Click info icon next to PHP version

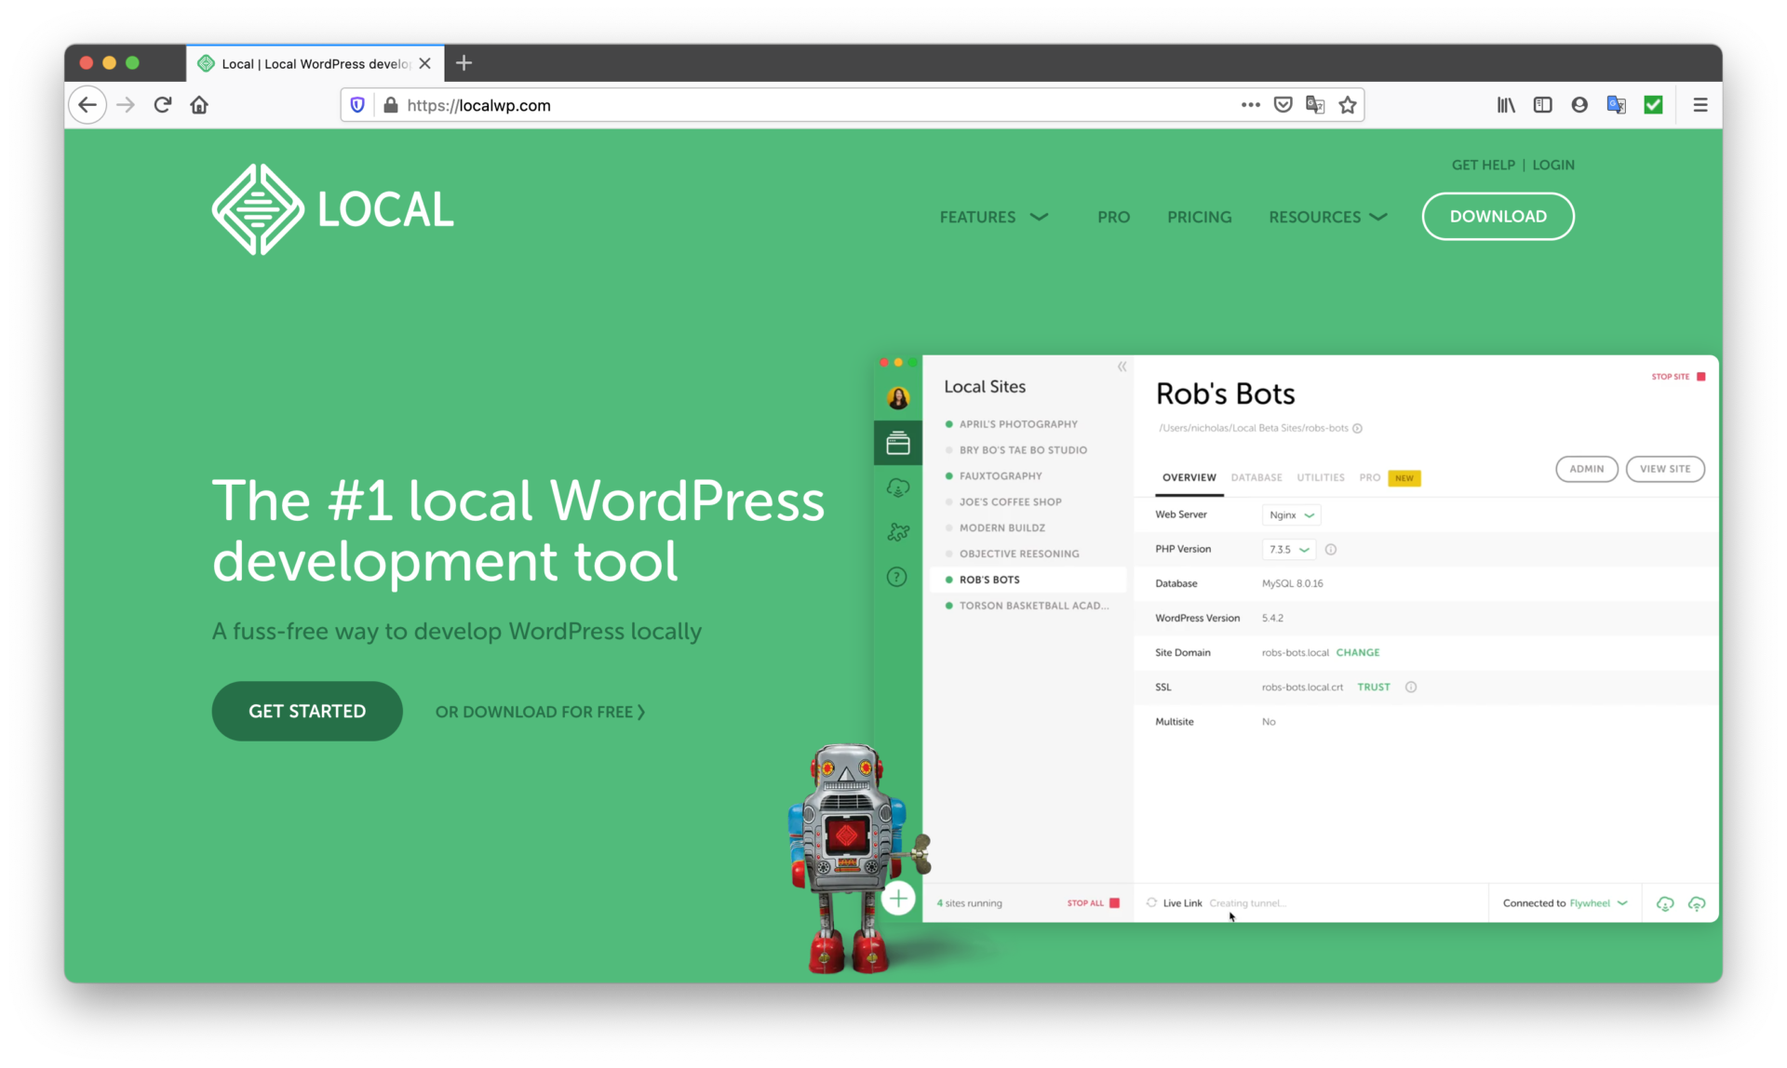(1331, 550)
